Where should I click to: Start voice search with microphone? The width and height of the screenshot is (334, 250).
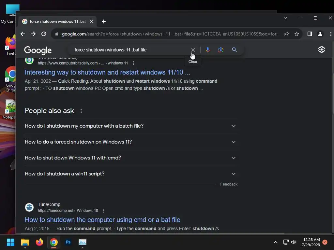click(x=208, y=50)
